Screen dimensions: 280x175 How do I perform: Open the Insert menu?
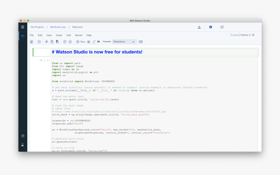tap(59, 35)
